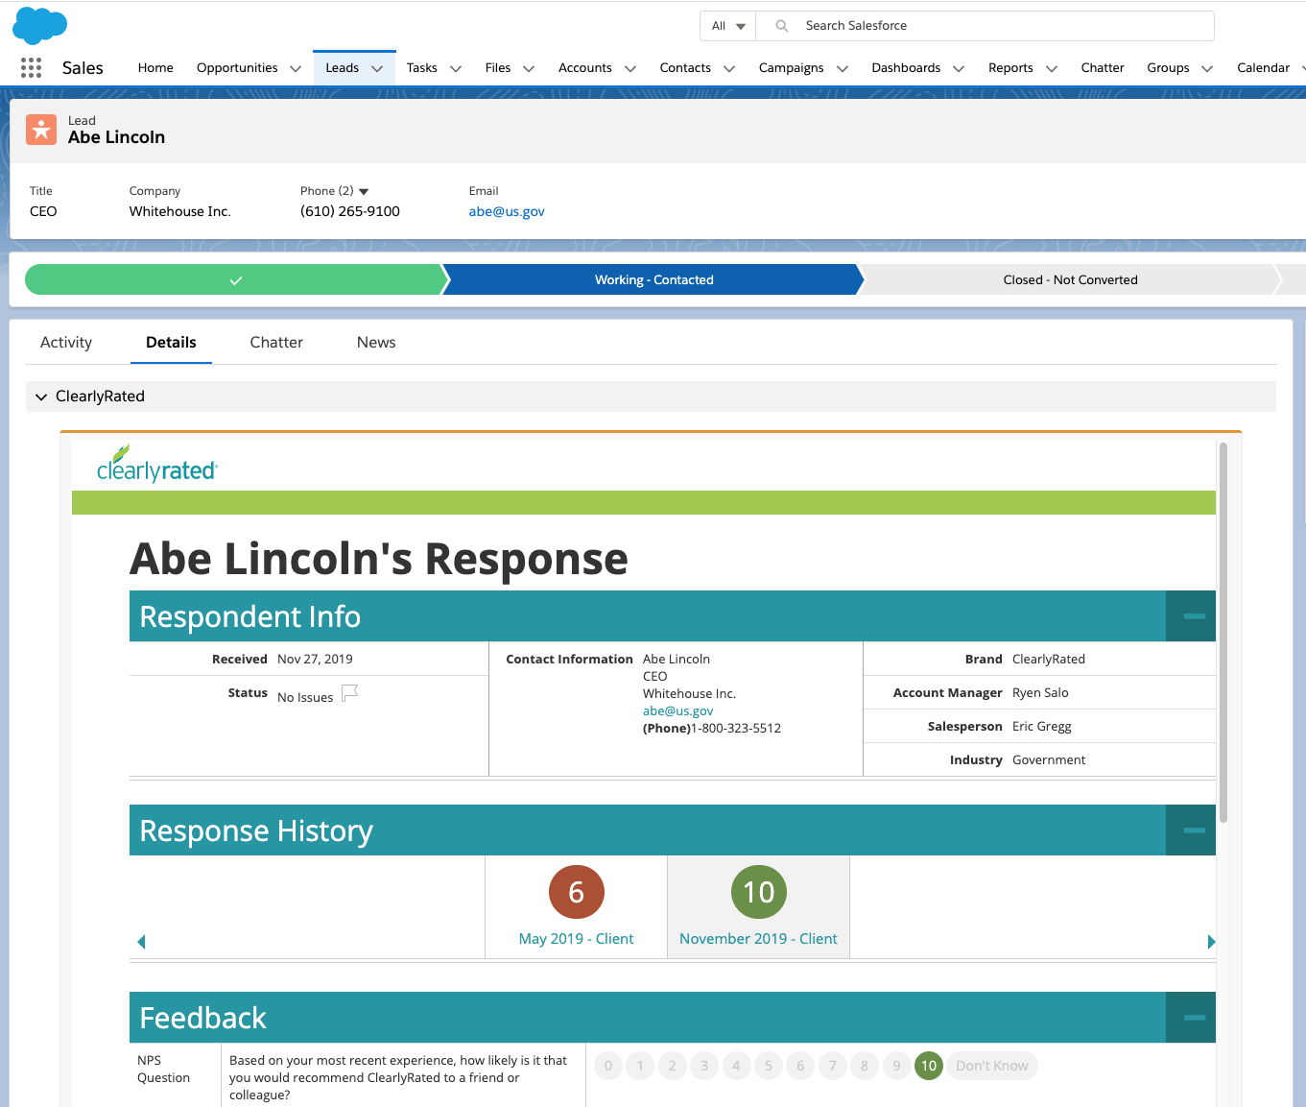Click the abe@us.gov email link in header

(x=507, y=211)
